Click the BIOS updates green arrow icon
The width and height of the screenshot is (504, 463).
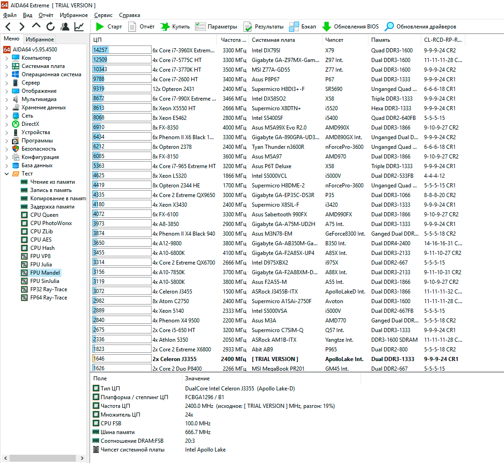click(x=327, y=27)
